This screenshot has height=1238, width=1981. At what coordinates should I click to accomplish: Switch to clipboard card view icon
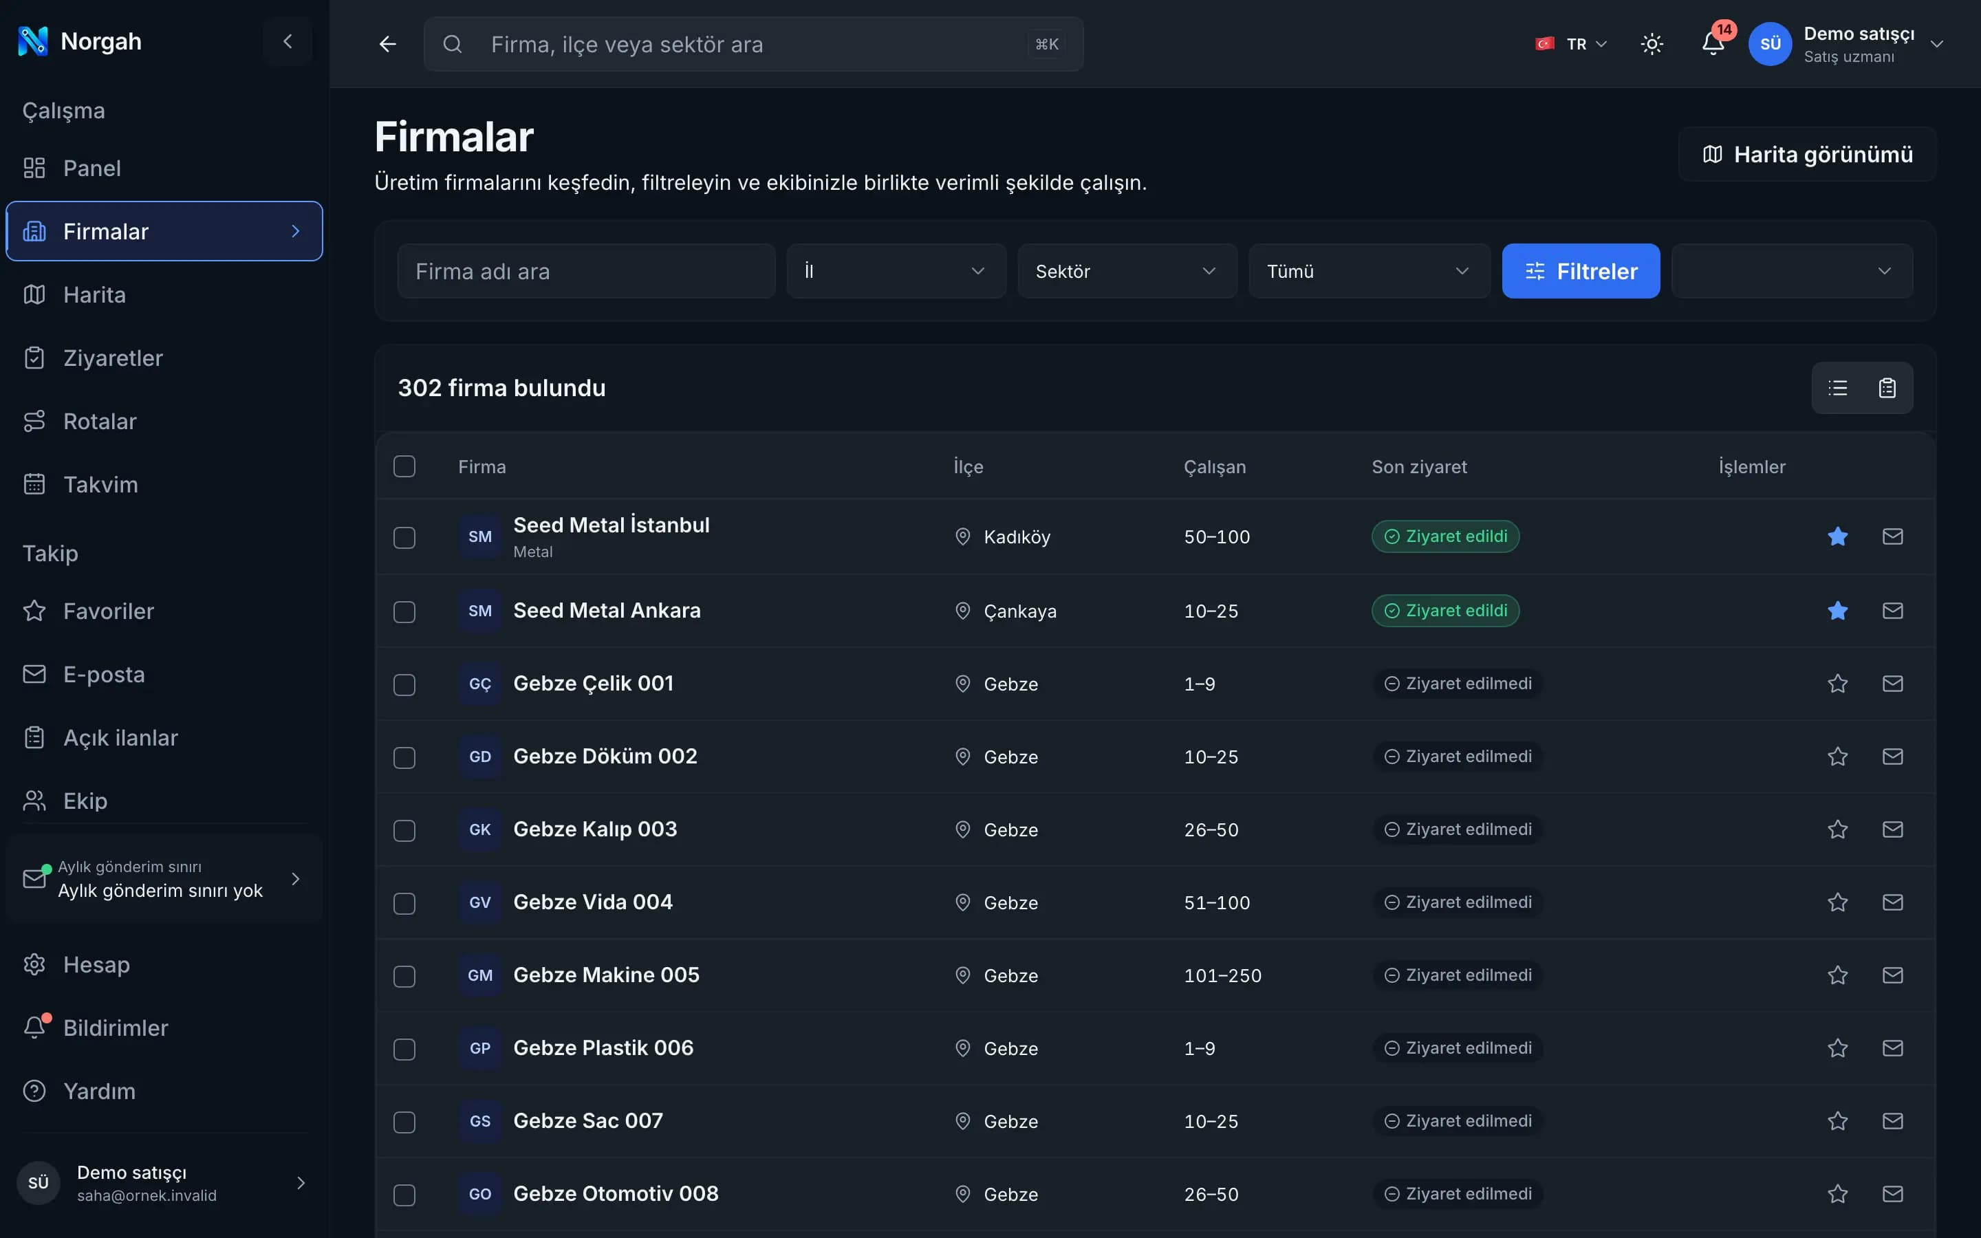1887,387
